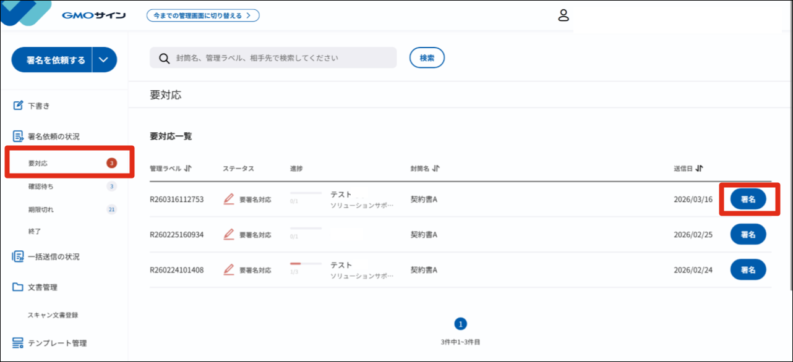
Task: Open 一括送信の状況 bulk send status
Action: [x=53, y=256]
